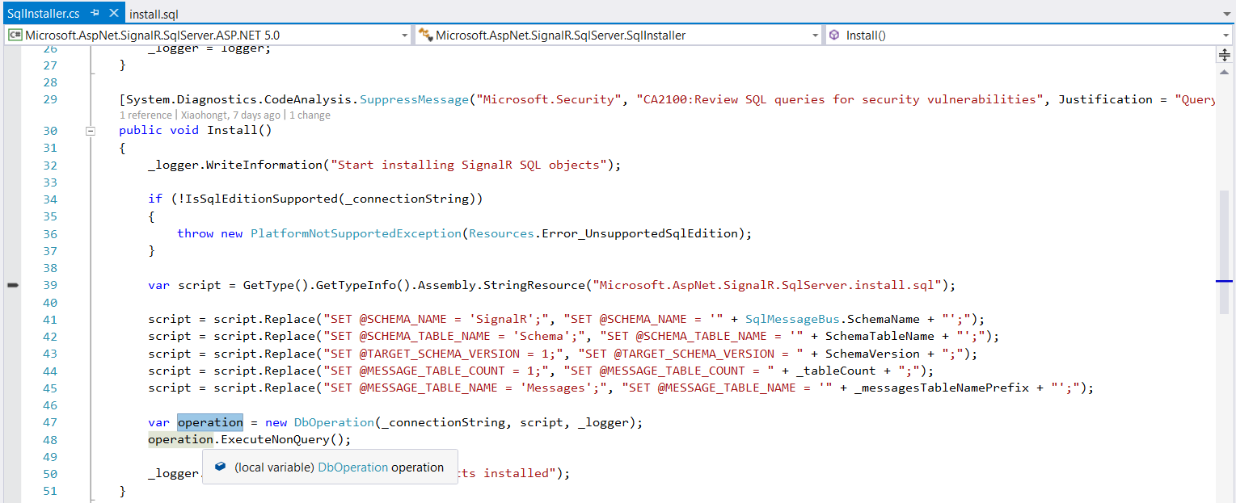Click the 'Microsoft.AspNet.SignalR.SqlServer.install.sql' string
This screenshot has width=1236, height=503.
[767, 285]
